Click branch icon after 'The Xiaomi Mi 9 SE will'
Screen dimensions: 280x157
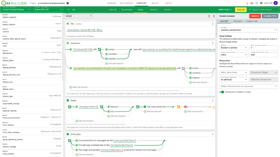click(x=99, y=49)
